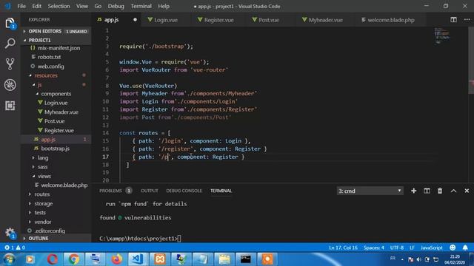Open the Debug view in activity bar
The width and height of the screenshot is (474, 266).
(10, 85)
